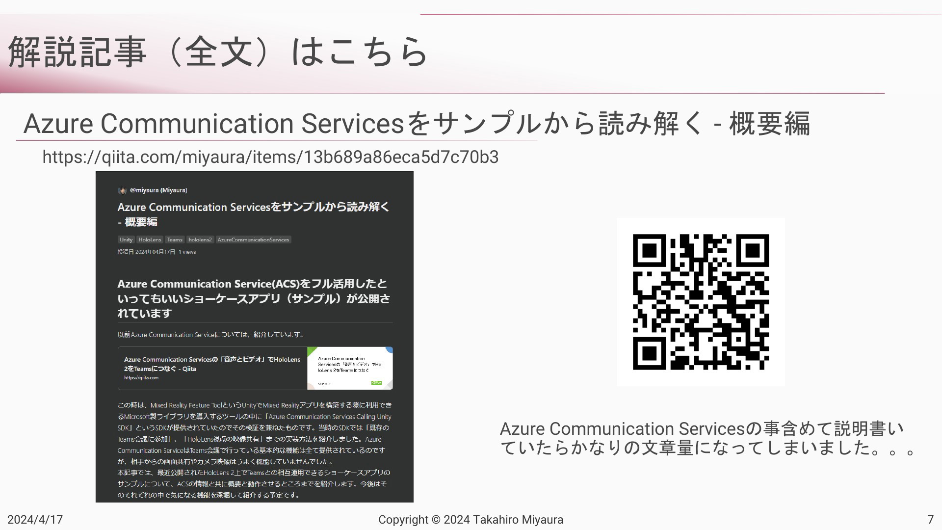This screenshot has height=530, width=942.
Task: Click the hololens2 tag
Action: click(200, 239)
